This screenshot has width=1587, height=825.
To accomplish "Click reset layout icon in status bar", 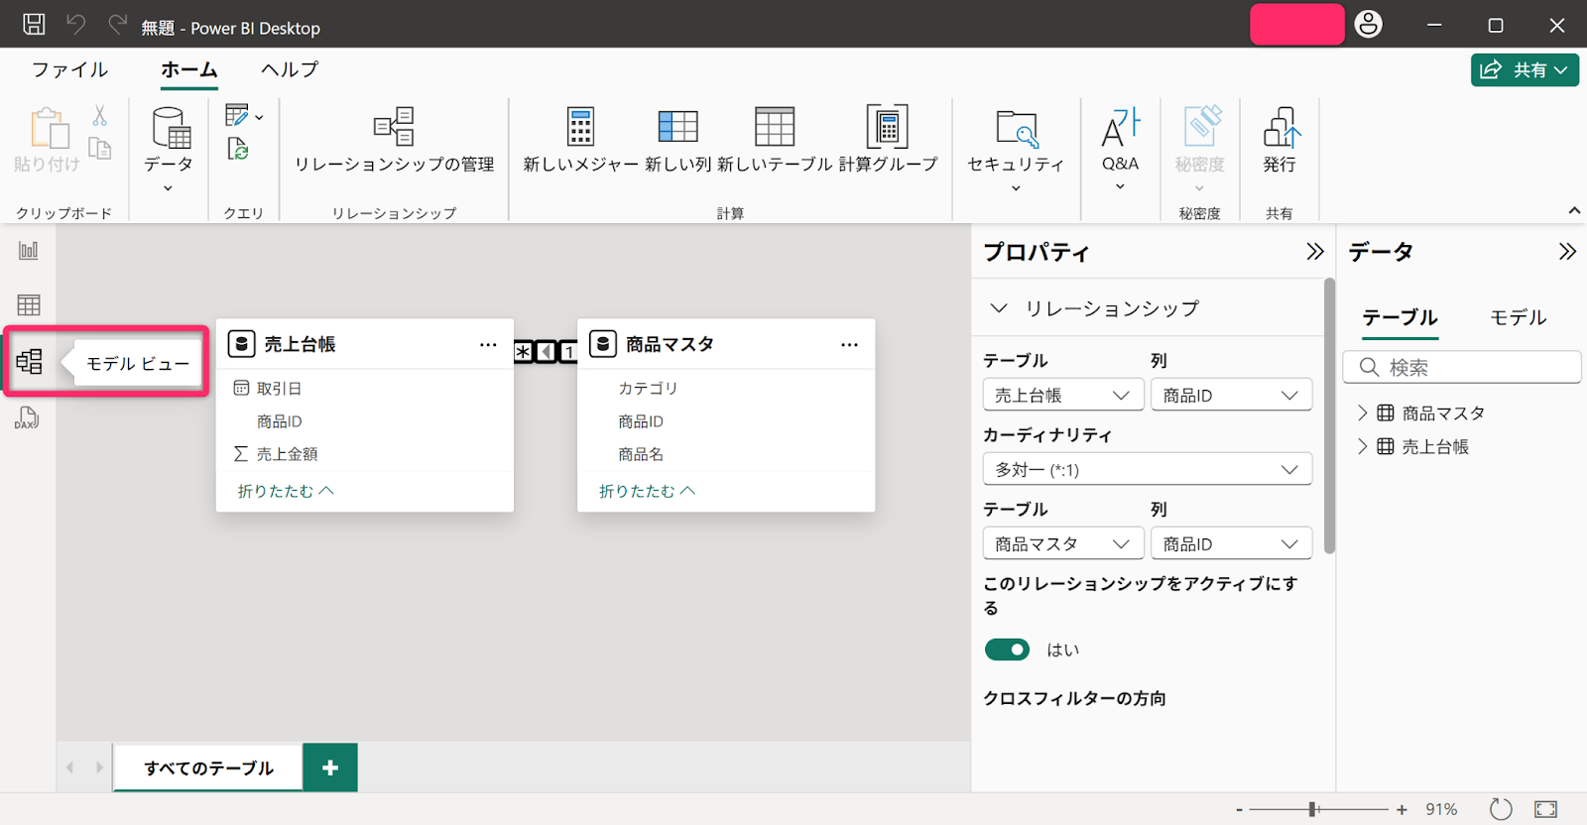I will tap(1501, 809).
